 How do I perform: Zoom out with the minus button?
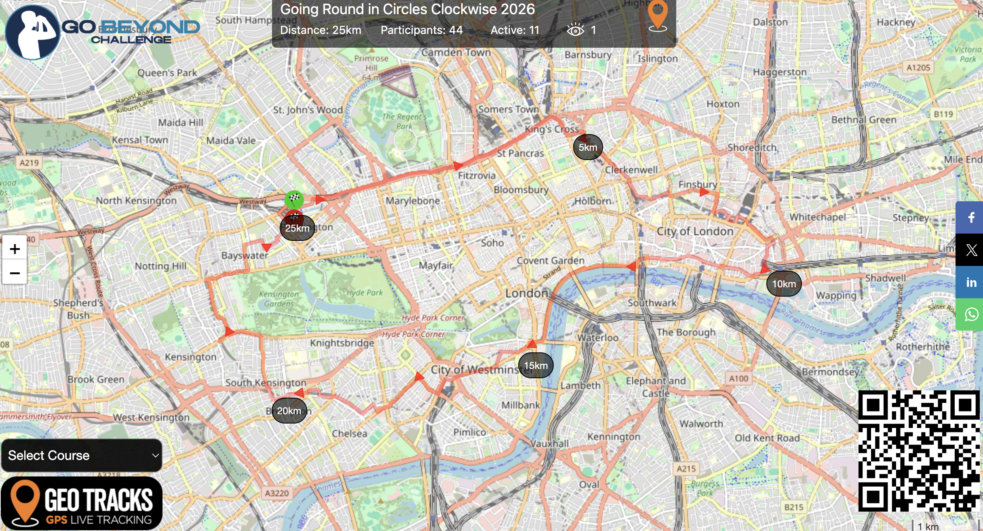[15, 273]
